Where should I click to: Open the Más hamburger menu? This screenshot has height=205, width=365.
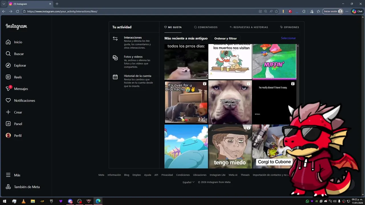pyautogui.click(x=8, y=175)
